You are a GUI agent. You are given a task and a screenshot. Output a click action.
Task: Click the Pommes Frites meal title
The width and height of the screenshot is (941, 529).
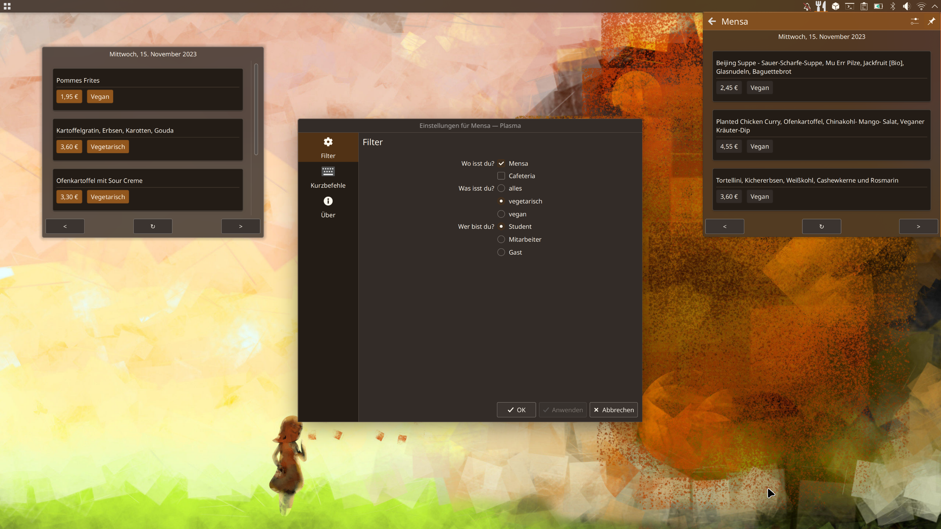click(78, 80)
